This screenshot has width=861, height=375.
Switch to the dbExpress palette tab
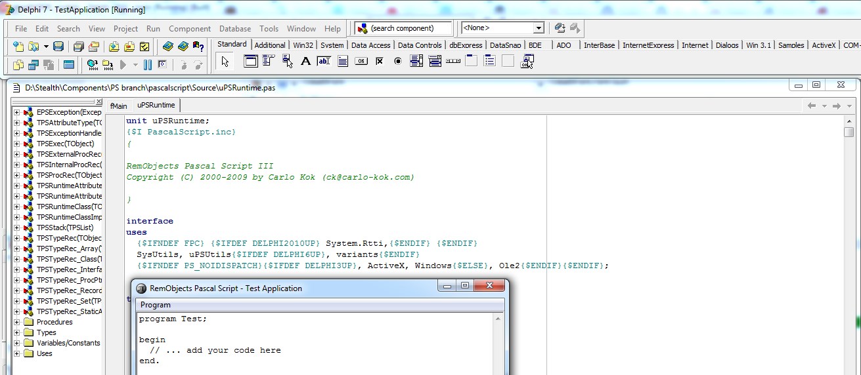tap(466, 45)
